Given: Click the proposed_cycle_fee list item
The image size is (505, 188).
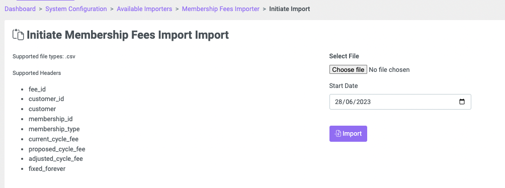Looking at the screenshot, I should click(57, 149).
